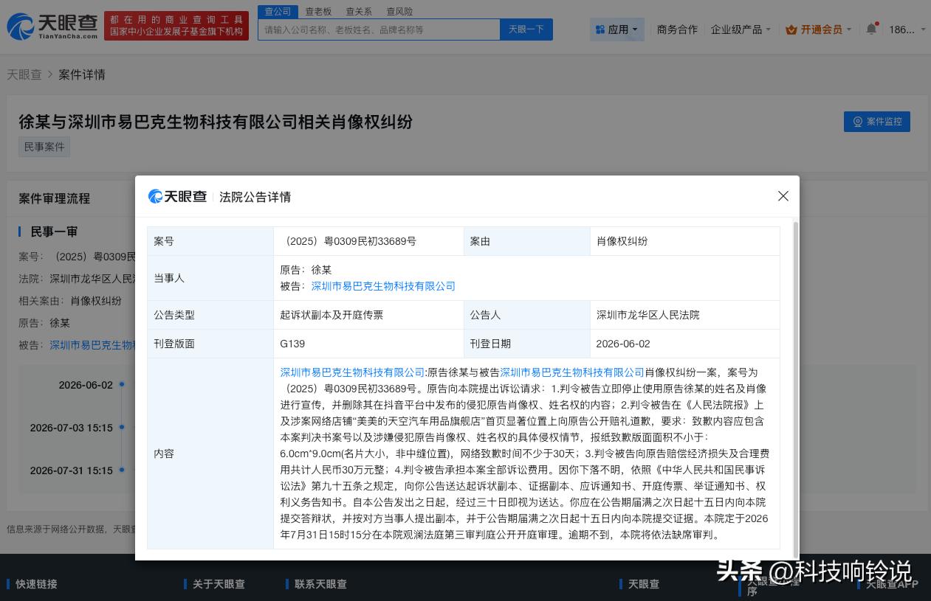The height and width of the screenshot is (601, 931).
Task: Click timeline marker for 2026-07-03 15:15
Action: (122, 427)
